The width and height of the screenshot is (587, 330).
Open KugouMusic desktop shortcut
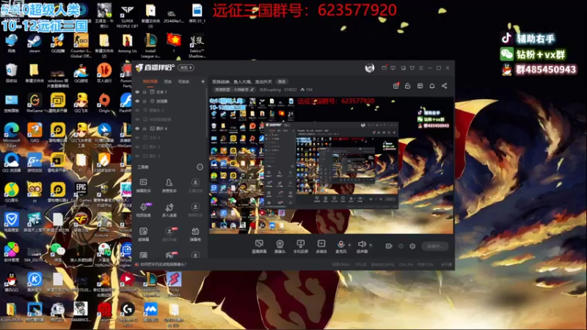[11, 312]
